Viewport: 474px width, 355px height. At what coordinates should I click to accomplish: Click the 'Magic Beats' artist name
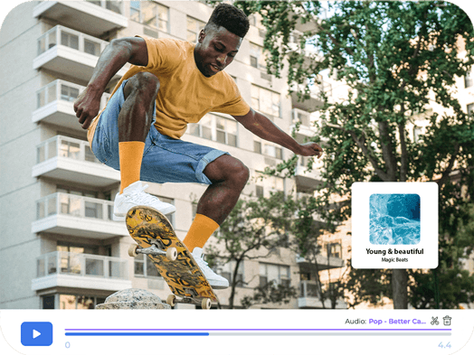[x=394, y=259]
